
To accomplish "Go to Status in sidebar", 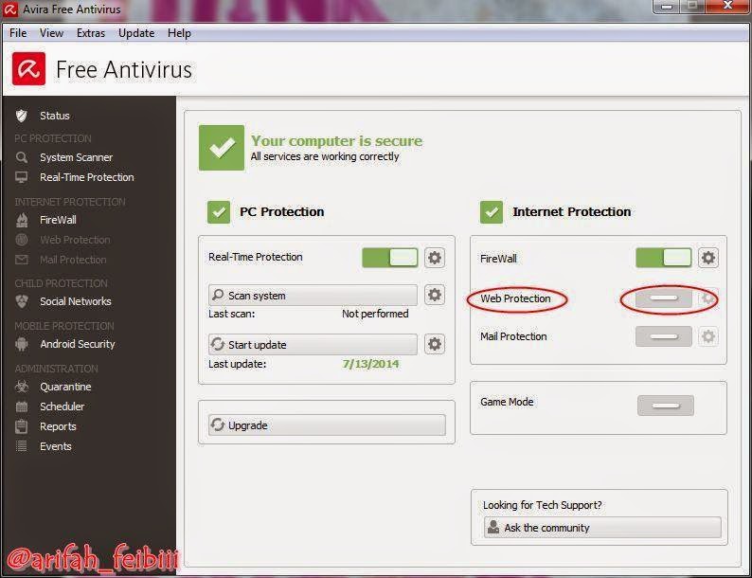I will point(55,116).
